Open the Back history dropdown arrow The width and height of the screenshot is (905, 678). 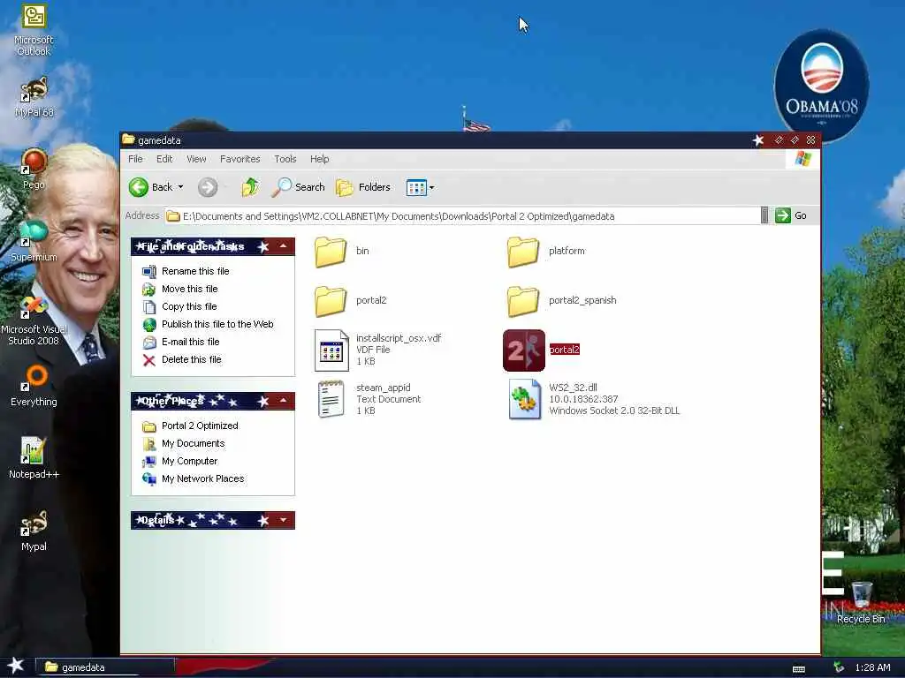coord(180,187)
